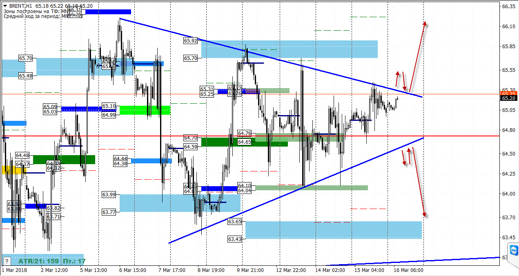The image size is (519, 276).
Task: Select the BRENT,H1 chart title text
Action: 20,6
